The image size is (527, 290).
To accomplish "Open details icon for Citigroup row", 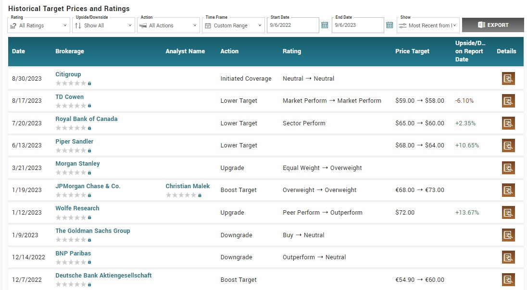I will 508,78.
